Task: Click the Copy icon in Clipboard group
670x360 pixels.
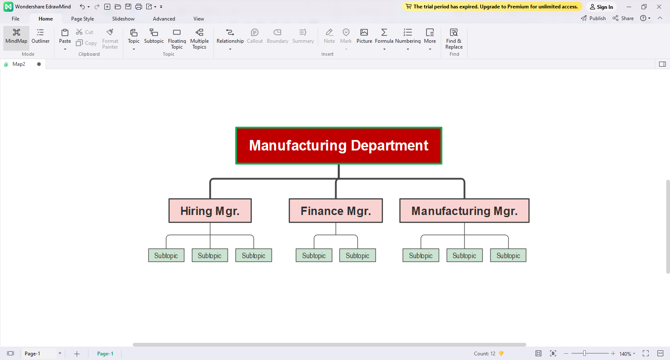Action: pyautogui.click(x=79, y=43)
